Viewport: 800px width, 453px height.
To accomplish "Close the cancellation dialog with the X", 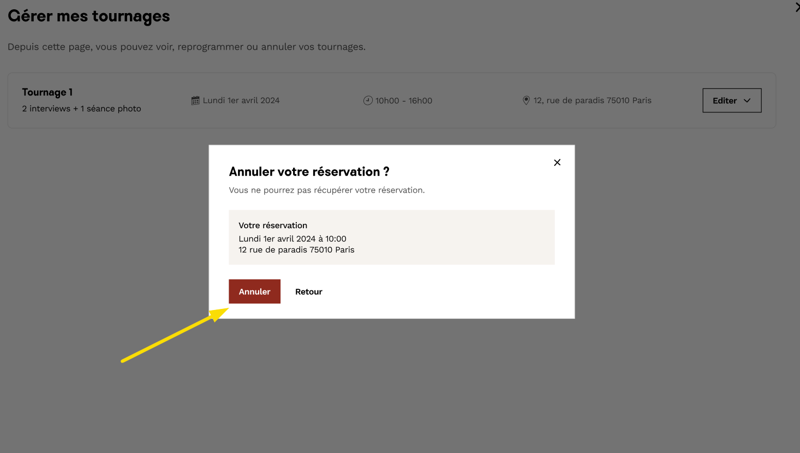I will 557,163.
